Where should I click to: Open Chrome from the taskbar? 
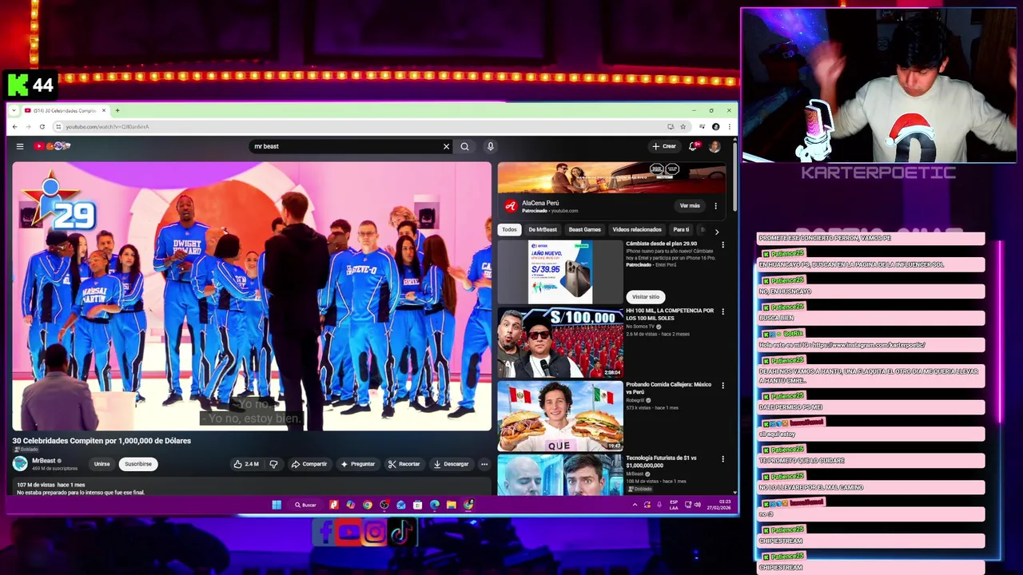click(x=367, y=505)
